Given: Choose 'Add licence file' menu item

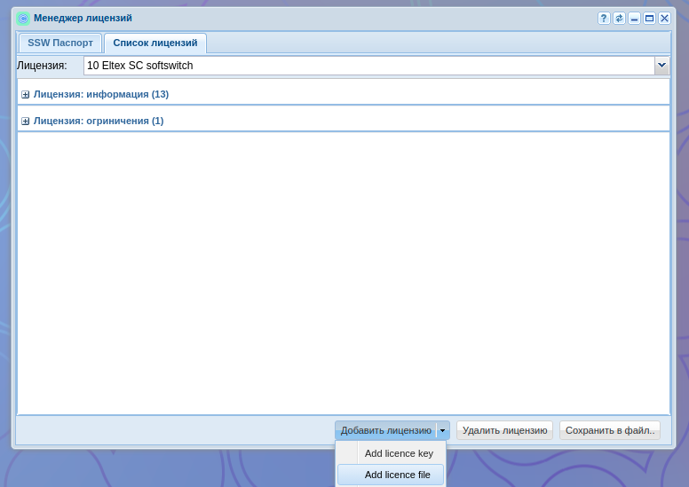Looking at the screenshot, I should (x=391, y=475).
